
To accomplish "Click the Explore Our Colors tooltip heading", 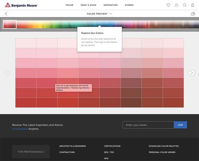I will click(92, 33).
